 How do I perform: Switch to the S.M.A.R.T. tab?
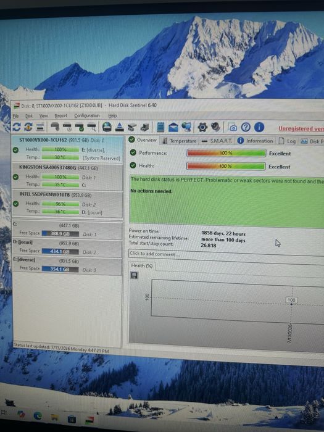pyautogui.click(x=217, y=141)
